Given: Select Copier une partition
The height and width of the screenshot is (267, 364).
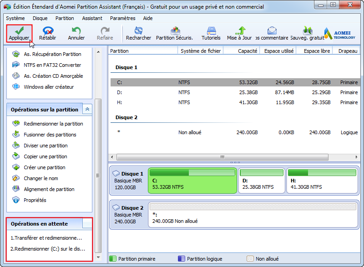Looking at the screenshot, I should coord(40,156).
